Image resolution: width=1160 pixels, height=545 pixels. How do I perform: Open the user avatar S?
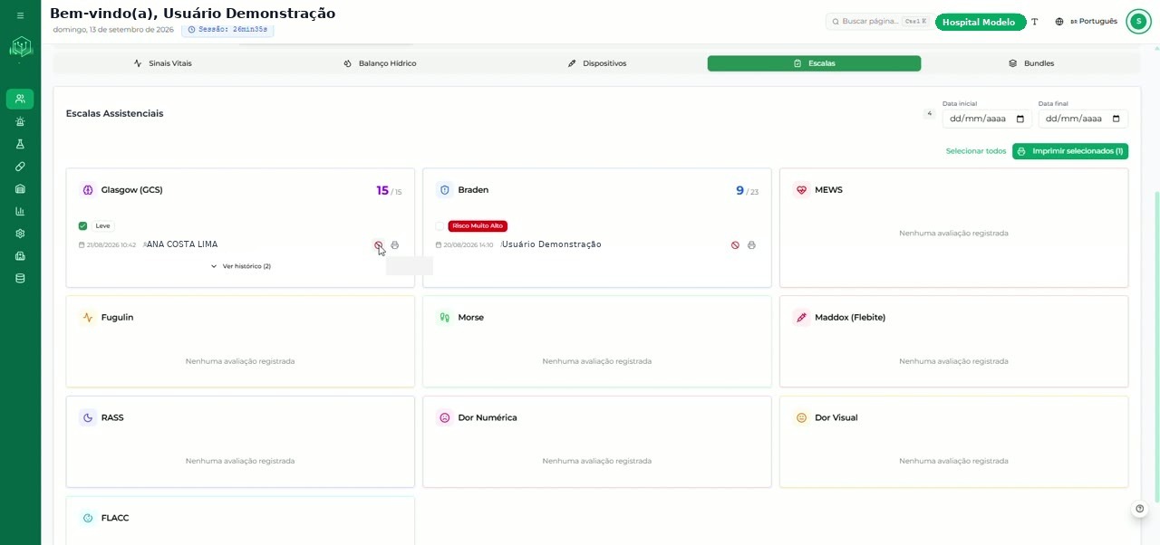coord(1138,22)
